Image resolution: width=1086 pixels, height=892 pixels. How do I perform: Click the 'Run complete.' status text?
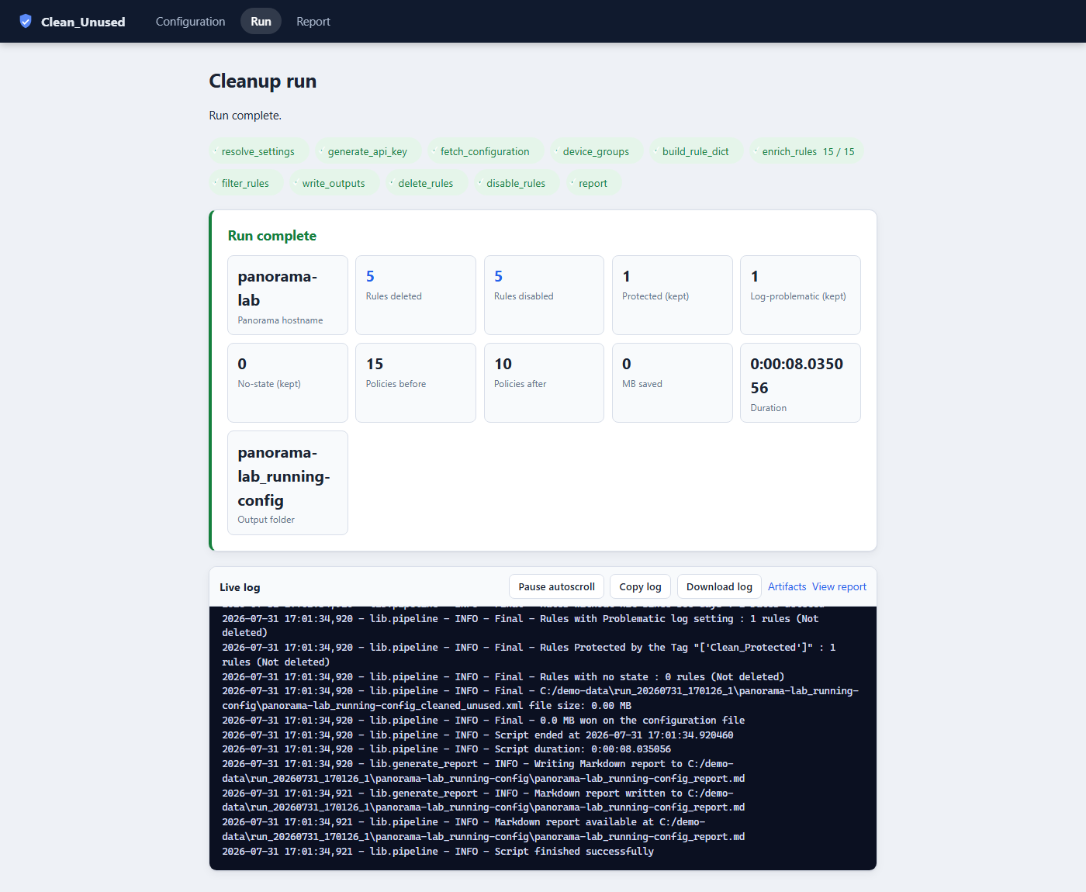(245, 116)
